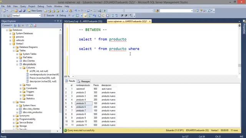This screenshot has height=138, width=246.
Task: Click the 'automovil' cell in results grid
Action: [x=84, y=89]
